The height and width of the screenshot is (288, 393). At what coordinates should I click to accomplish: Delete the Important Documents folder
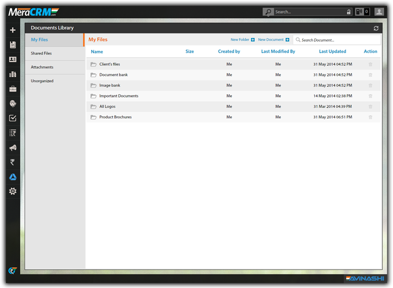point(370,96)
